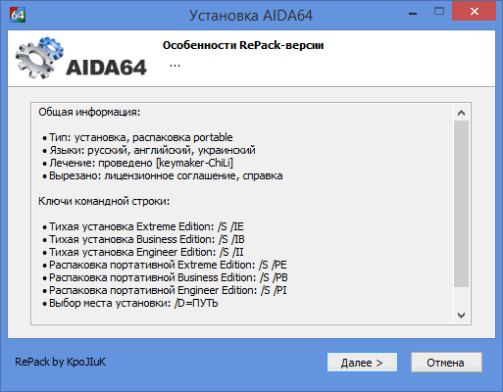
Task: Close the AIDA64 setup window
Action: (x=475, y=12)
